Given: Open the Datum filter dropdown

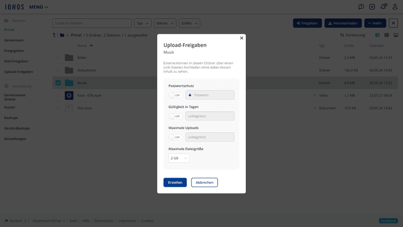Looking at the screenshot, I should [x=165, y=23].
